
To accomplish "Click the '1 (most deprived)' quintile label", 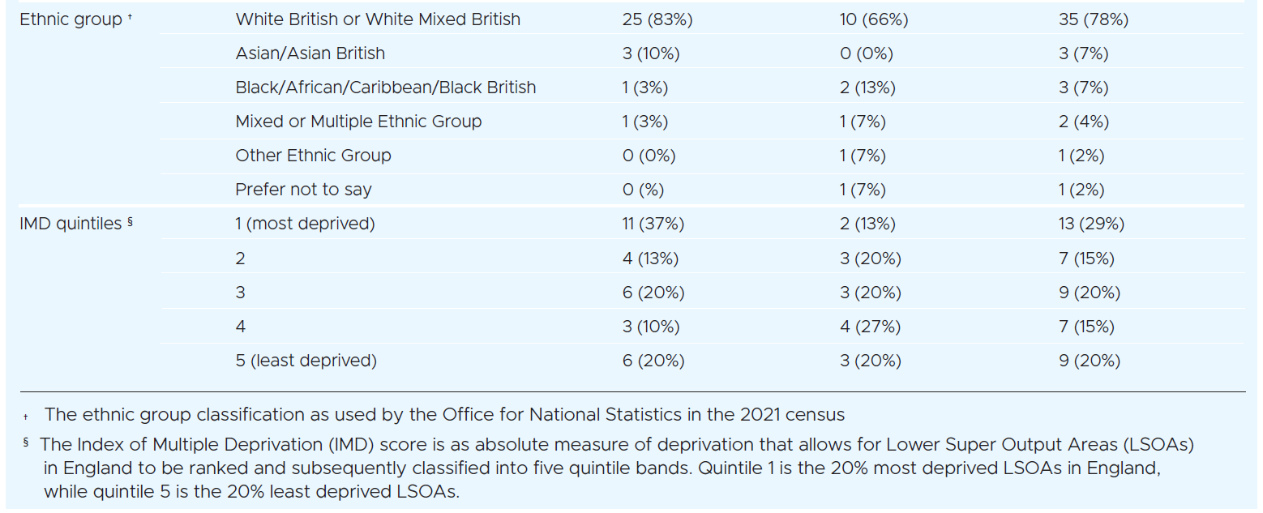I will (305, 224).
